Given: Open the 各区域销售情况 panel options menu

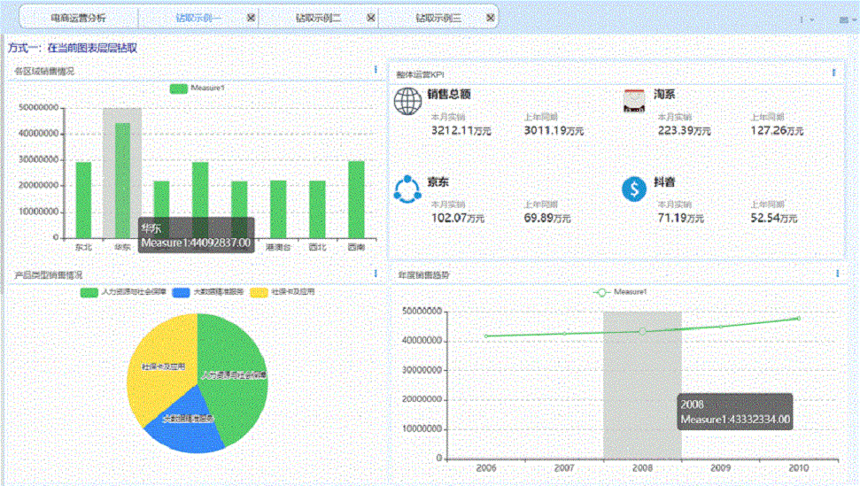Looking at the screenshot, I should 376,70.
